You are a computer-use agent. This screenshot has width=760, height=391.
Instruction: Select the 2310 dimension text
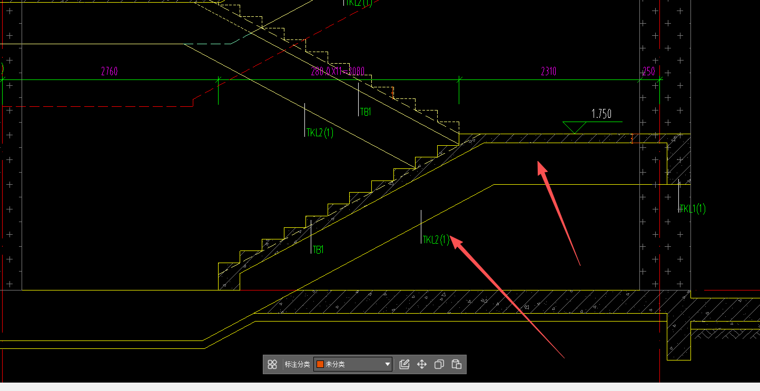[548, 72]
